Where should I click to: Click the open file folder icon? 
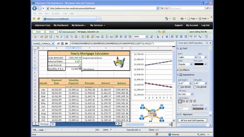(42, 37)
